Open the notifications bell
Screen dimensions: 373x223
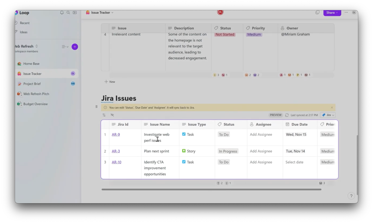coord(62,13)
